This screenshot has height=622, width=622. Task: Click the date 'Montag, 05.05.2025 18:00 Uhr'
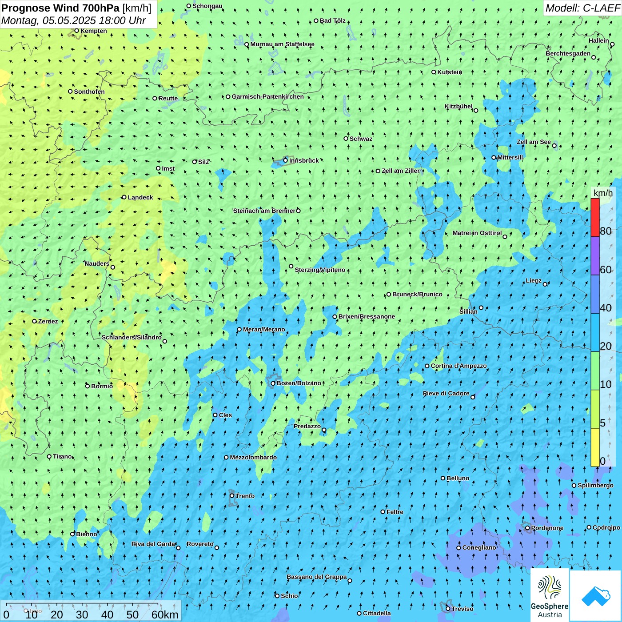(x=73, y=20)
